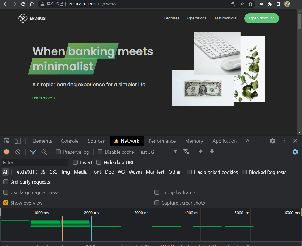Switch to the Application tab
The image size is (302, 246).
click(x=225, y=141)
